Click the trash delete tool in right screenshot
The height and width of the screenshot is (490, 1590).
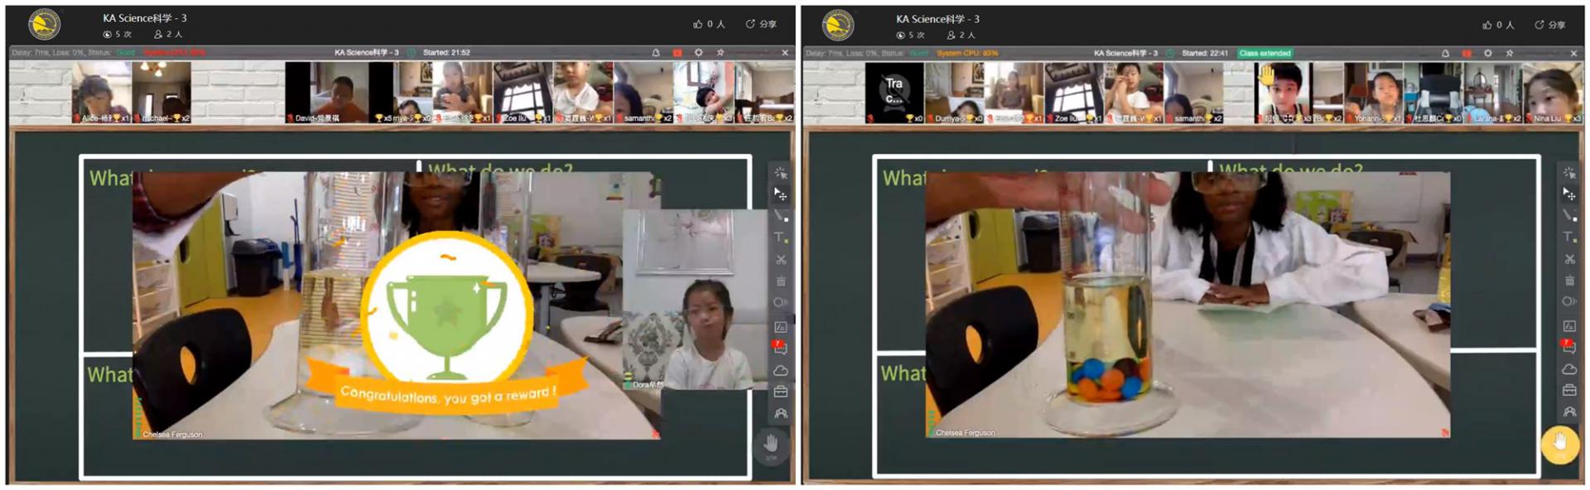[1569, 281]
